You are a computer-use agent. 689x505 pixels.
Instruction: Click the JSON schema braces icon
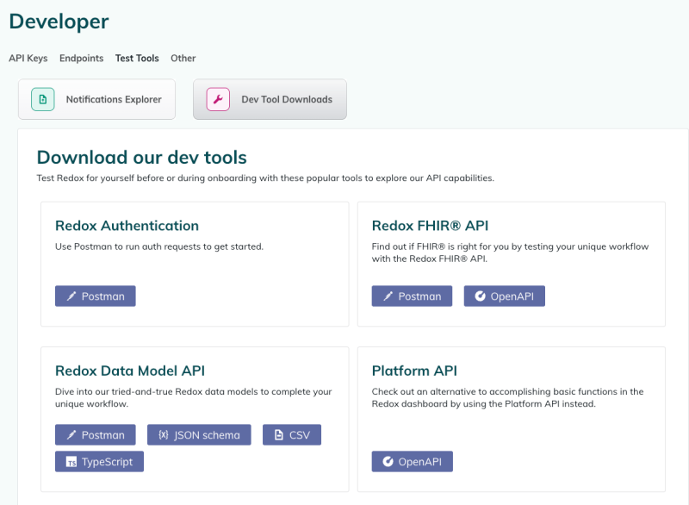(x=164, y=434)
